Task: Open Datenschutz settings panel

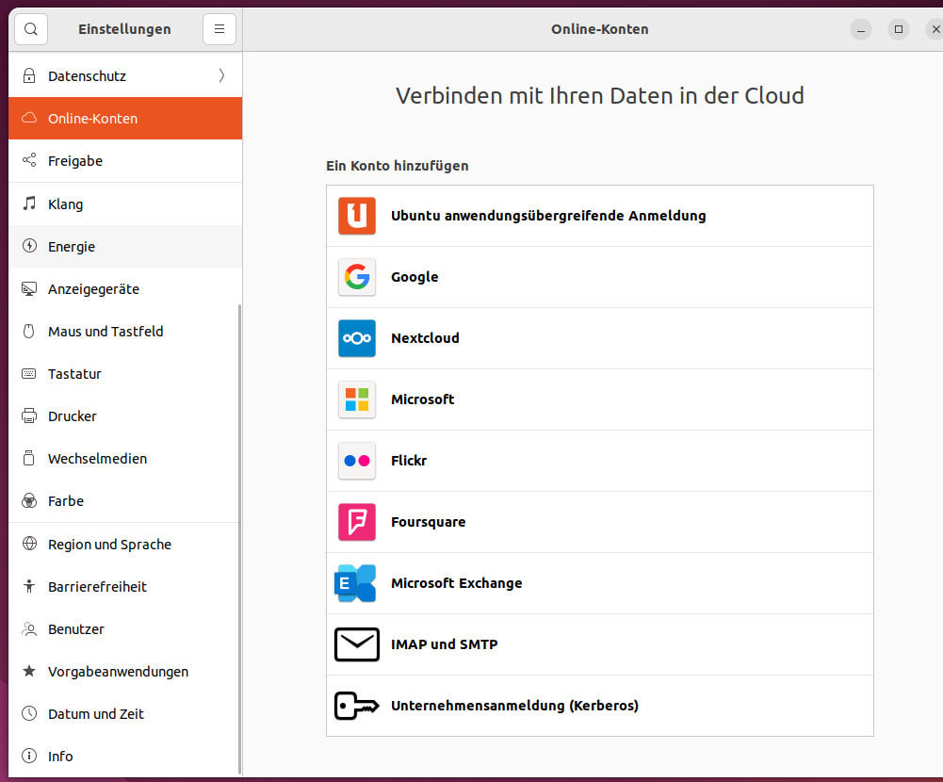Action: coord(125,75)
